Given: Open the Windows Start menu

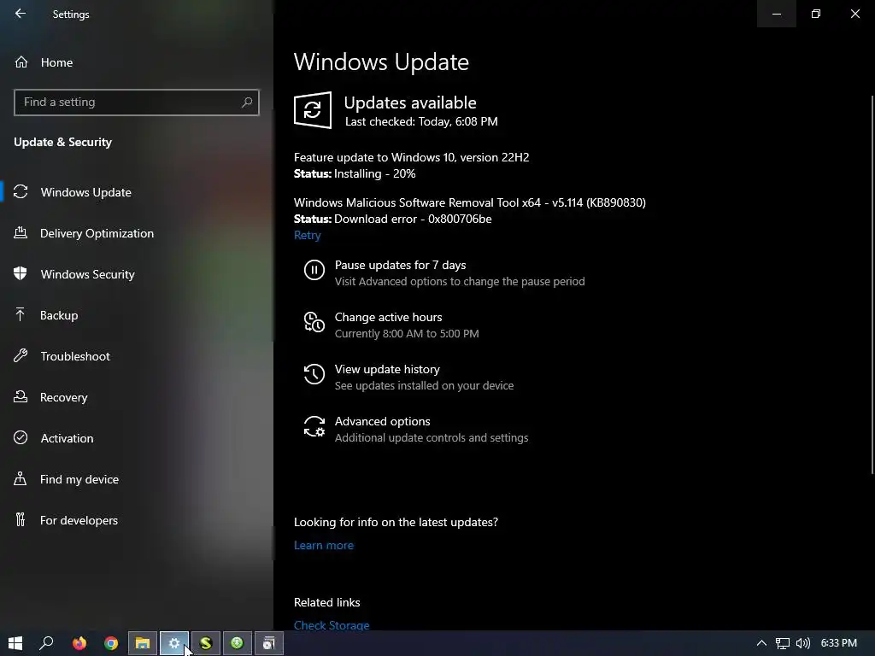Looking at the screenshot, I should click(15, 643).
